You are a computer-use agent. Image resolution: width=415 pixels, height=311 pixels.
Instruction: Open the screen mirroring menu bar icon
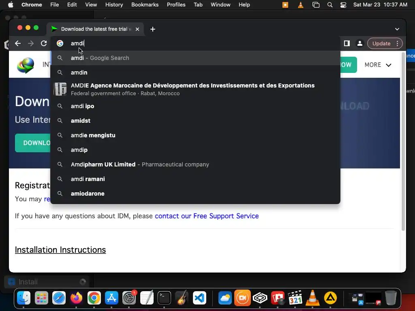[x=316, y=5]
